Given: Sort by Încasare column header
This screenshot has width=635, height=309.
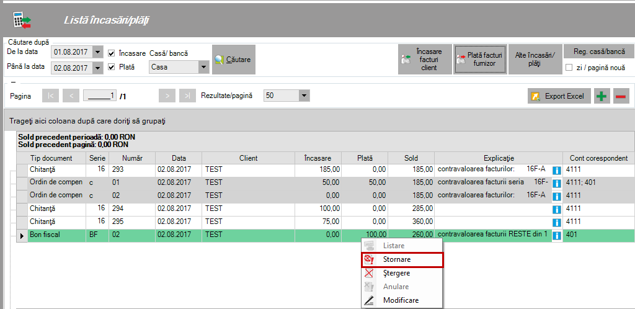Looking at the screenshot, I should tap(318, 158).
